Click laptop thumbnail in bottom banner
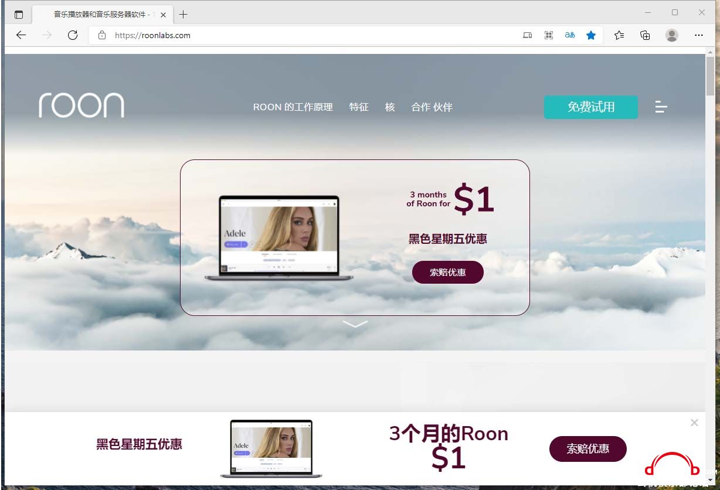Screen dimensions: 720x490 click(271, 448)
